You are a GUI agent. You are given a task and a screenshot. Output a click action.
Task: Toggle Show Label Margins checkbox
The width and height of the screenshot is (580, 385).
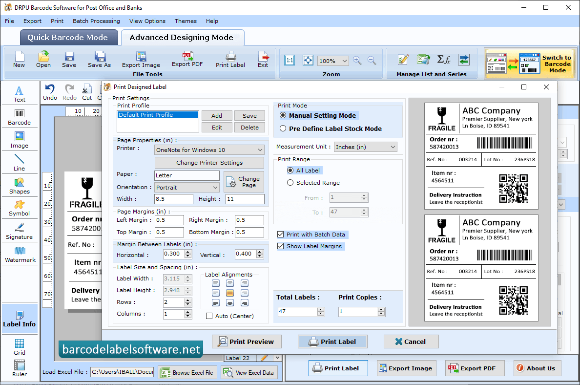point(281,246)
